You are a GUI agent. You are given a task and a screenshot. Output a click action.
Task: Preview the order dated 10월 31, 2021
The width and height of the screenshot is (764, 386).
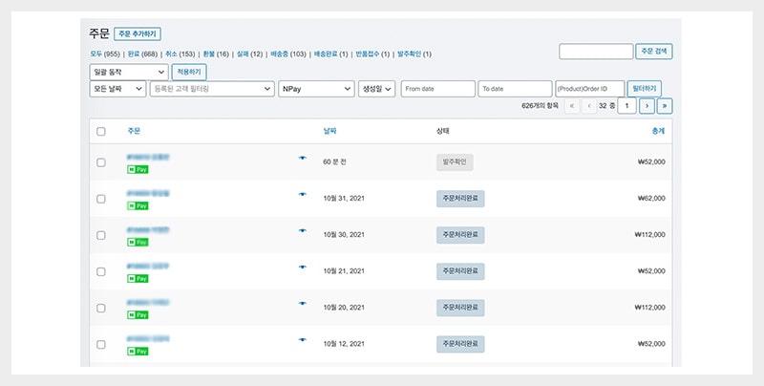pyautogui.click(x=303, y=194)
